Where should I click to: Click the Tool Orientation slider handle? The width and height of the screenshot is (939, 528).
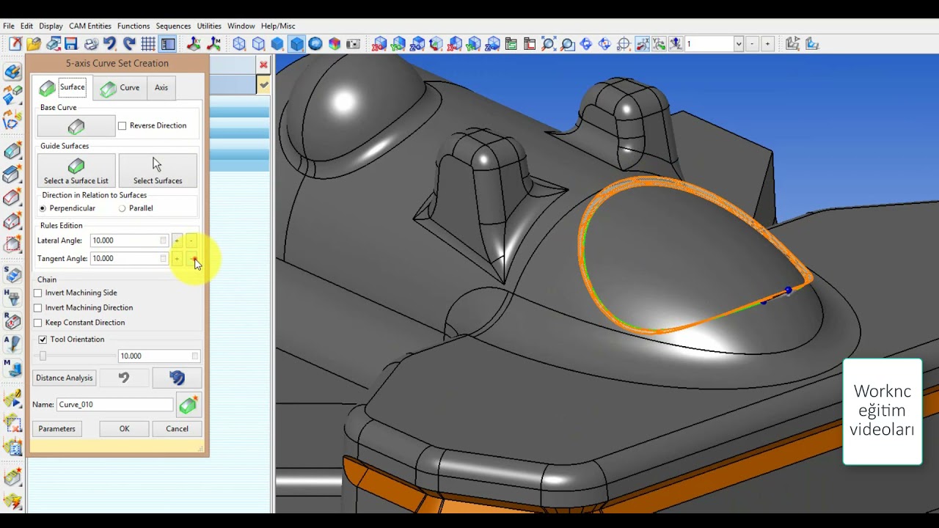click(43, 356)
